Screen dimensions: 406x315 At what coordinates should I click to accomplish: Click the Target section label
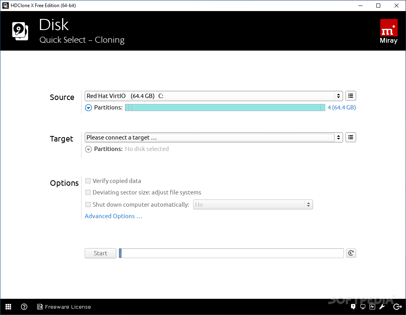point(62,139)
